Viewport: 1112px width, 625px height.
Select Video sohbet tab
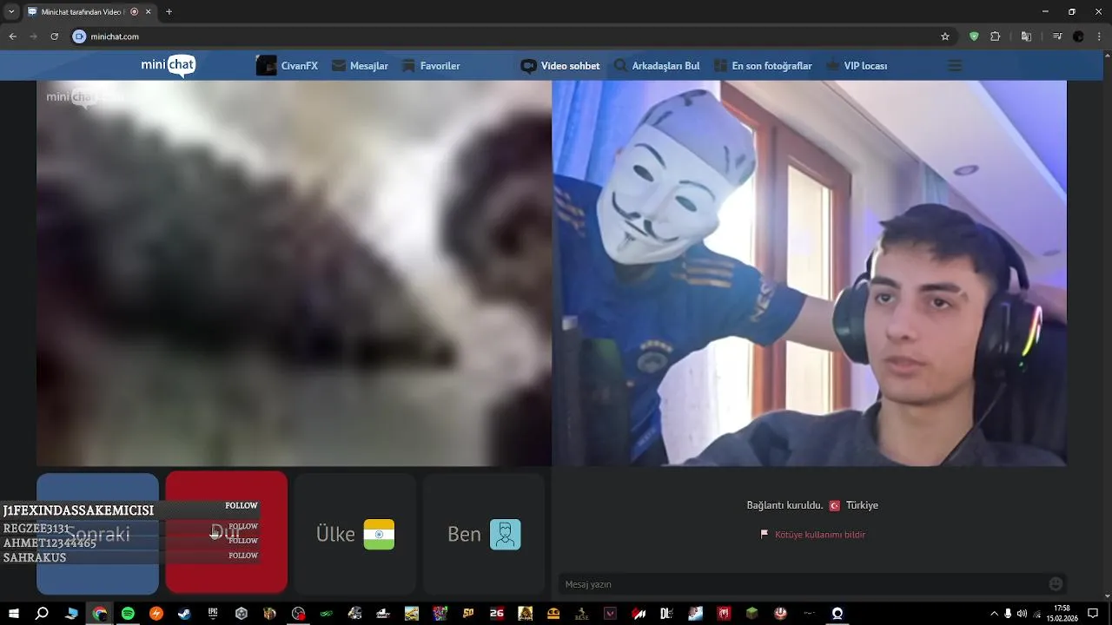pos(560,66)
